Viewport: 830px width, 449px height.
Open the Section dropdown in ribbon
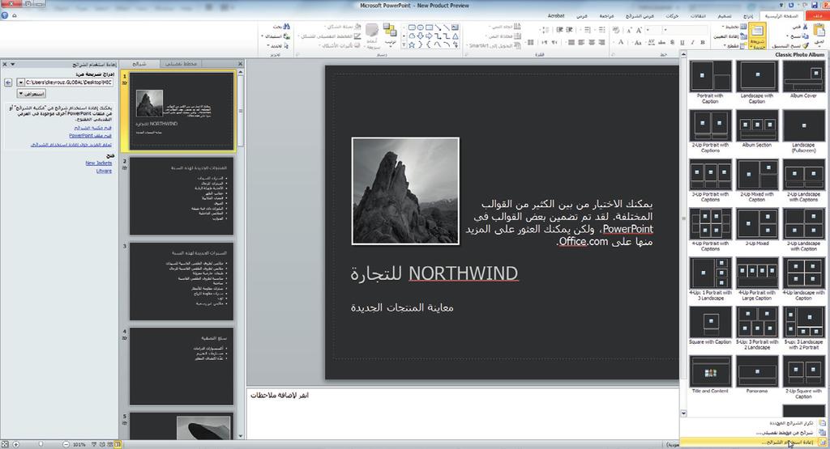tap(736, 45)
